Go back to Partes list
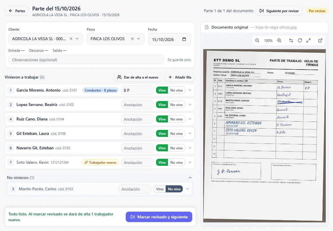This screenshot has width=333, height=231. tap(17, 11)
